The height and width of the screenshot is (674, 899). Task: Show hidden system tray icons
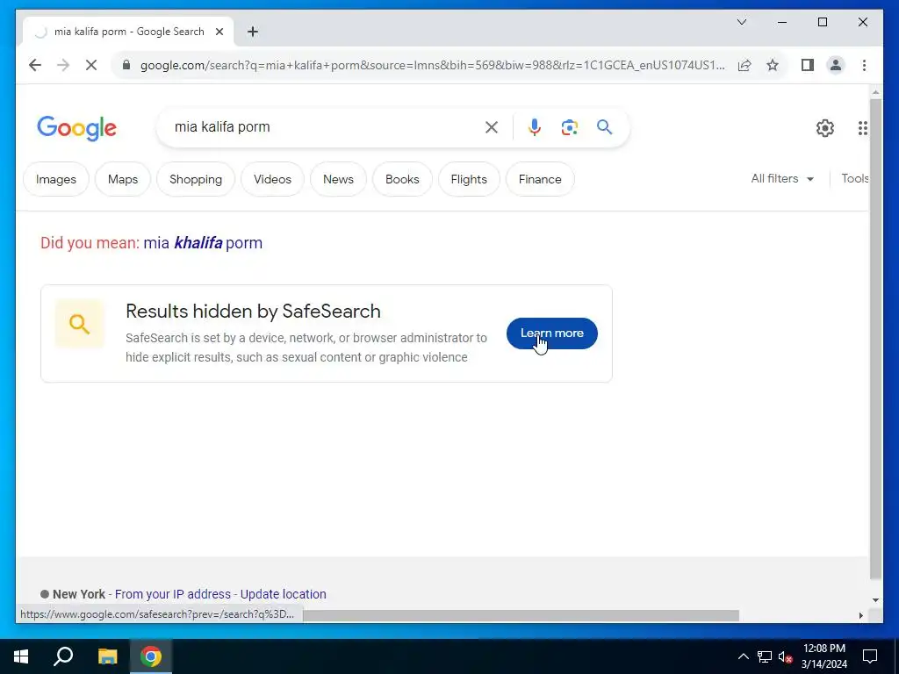pyautogui.click(x=743, y=656)
